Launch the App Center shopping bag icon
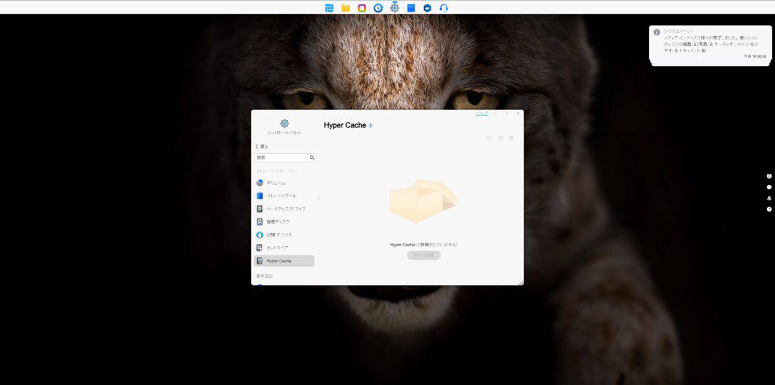Screen dimensions: 775x385 point(411,8)
